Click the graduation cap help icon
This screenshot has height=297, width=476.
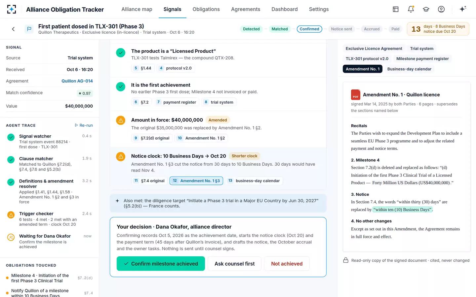pos(426,9)
